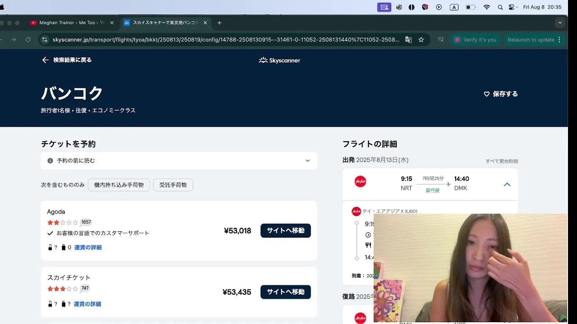Open スカイチケット 運賃の詳細 link
Viewport: 577px width, 324px height.
pyautogui.click(x=87, y=304)
